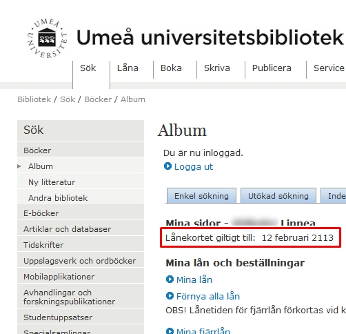Screen dimensions: 346x334
Task: Follow the Böcker breadcrumb link
Action: point(98,99)
